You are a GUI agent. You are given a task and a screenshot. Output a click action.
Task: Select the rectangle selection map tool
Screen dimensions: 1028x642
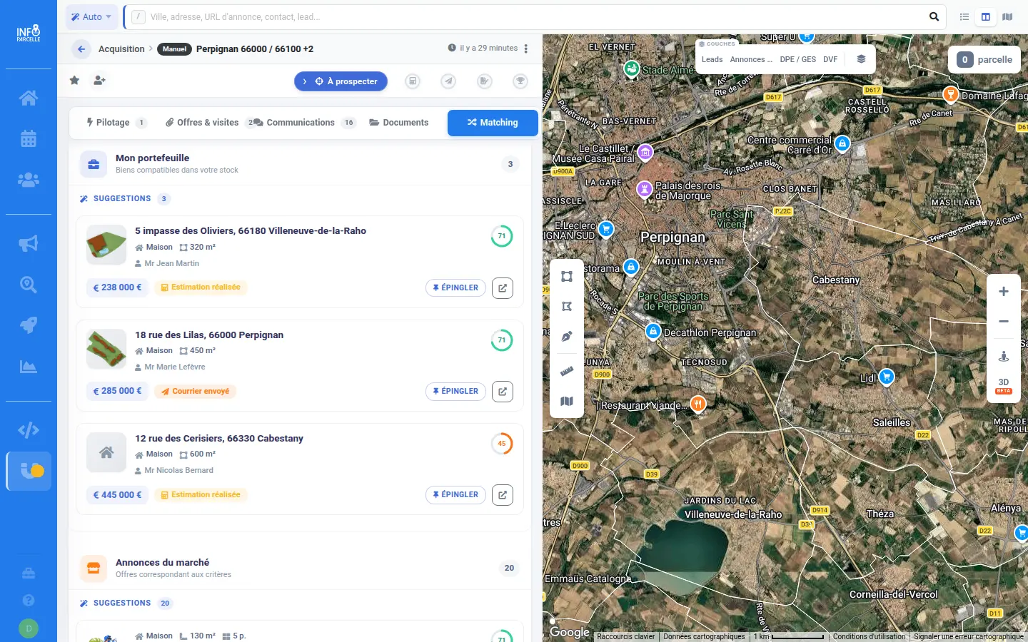point(567,277)
